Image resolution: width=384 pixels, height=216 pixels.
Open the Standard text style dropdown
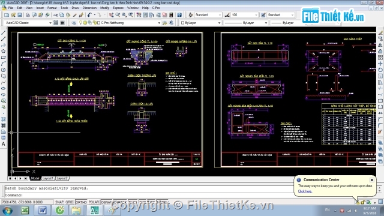tap(208, 15)
